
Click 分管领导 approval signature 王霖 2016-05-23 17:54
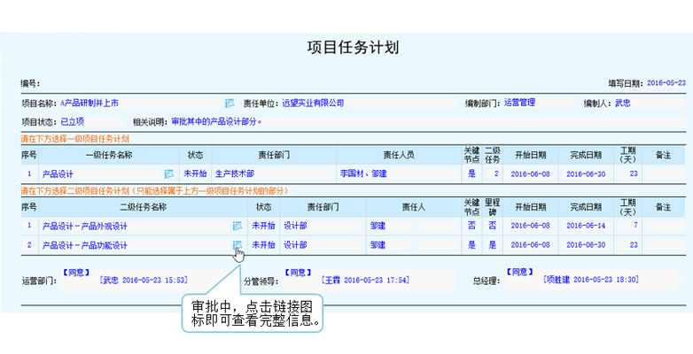point(365,280)
